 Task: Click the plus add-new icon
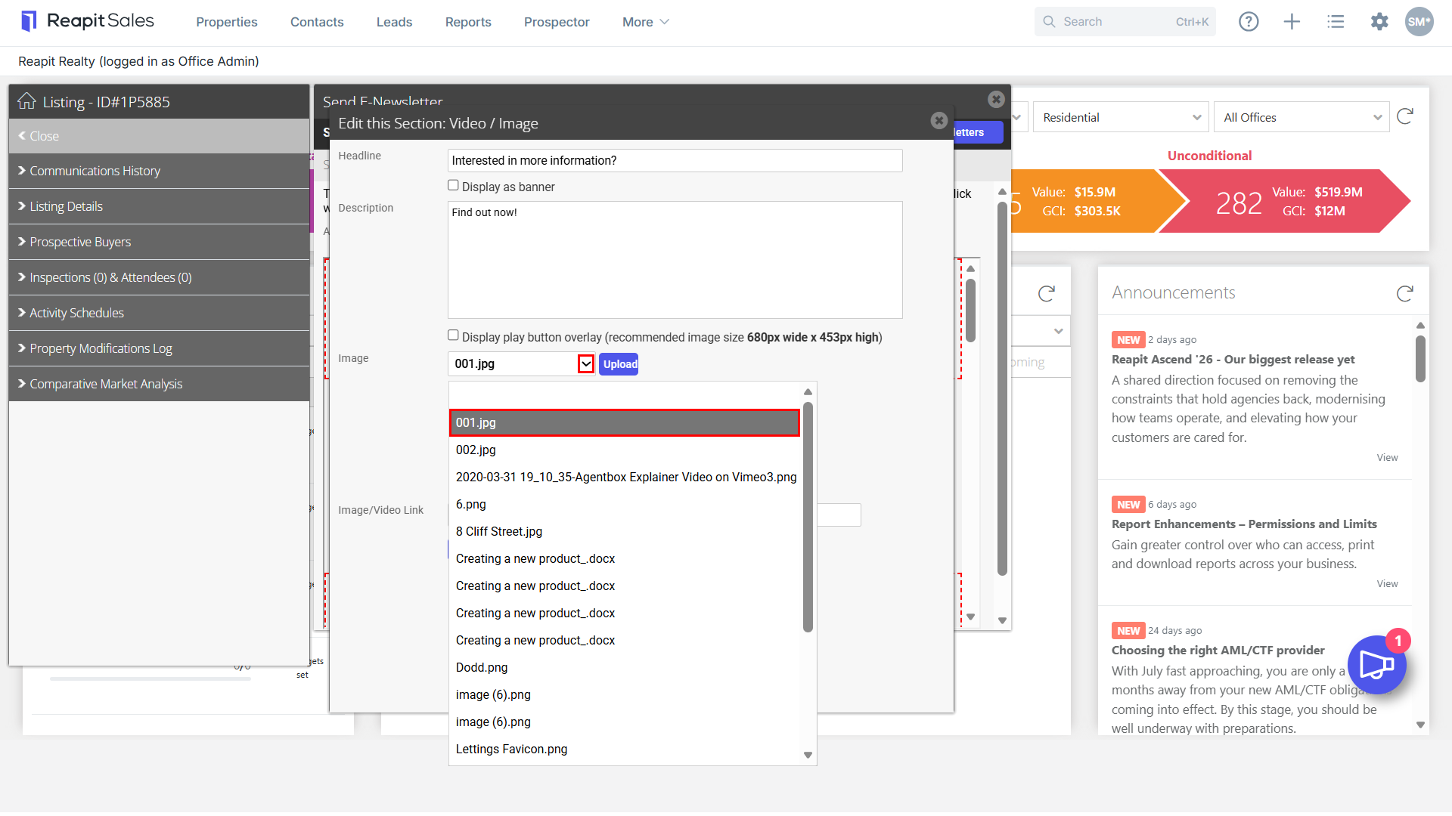(1292, 22)
